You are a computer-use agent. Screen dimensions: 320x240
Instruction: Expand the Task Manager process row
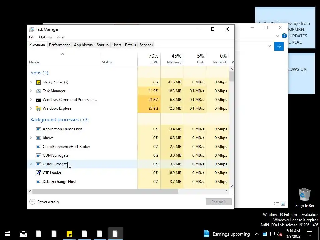pos(31,91)
